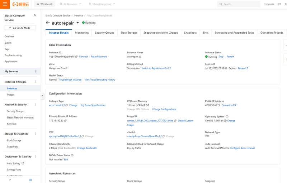Click the search icon beside Elastic Compute Service
Viewport: 287px width, 183px height.
pyautogui.click(x=35, y=15)
